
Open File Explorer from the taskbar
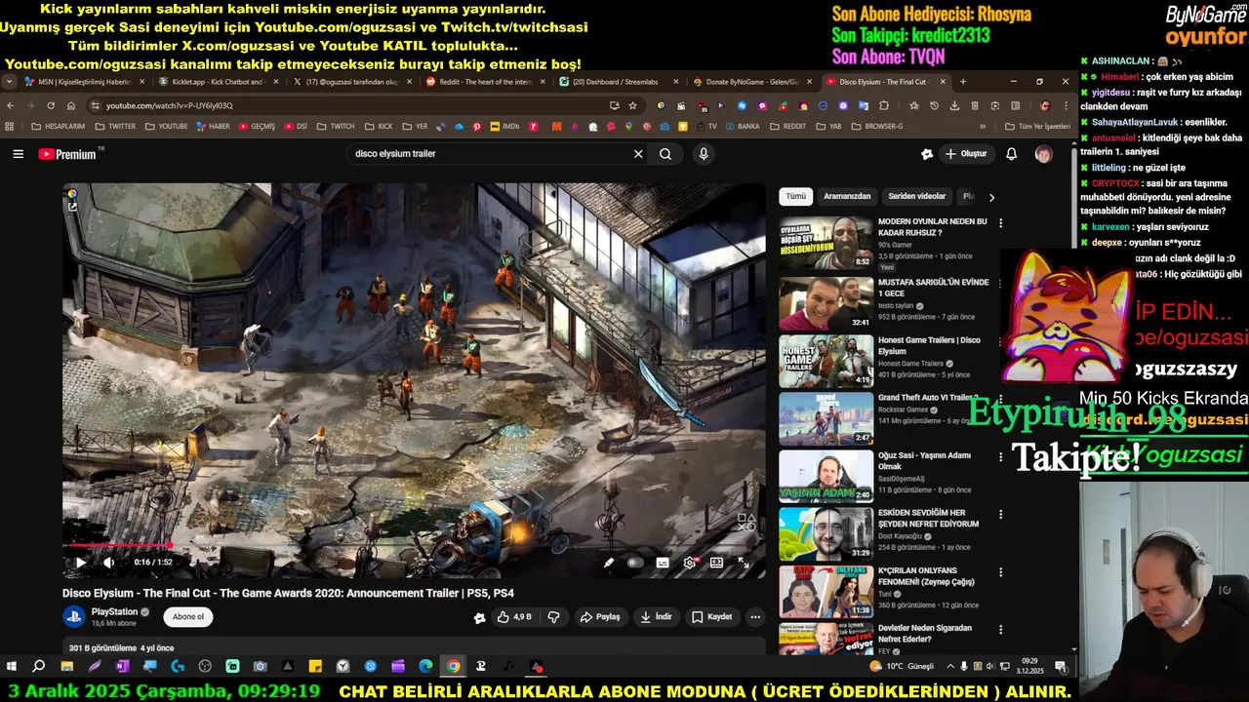(66, 667)
